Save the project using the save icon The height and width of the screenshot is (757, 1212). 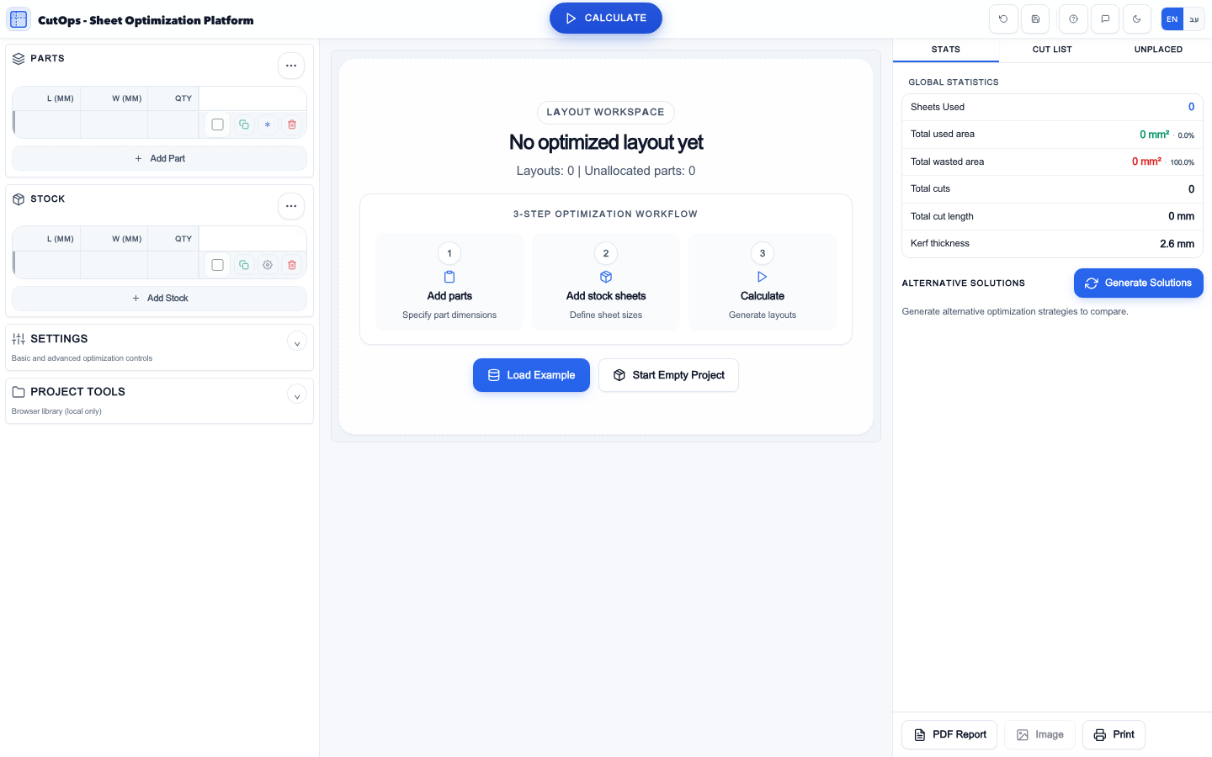pos(1034,19)
